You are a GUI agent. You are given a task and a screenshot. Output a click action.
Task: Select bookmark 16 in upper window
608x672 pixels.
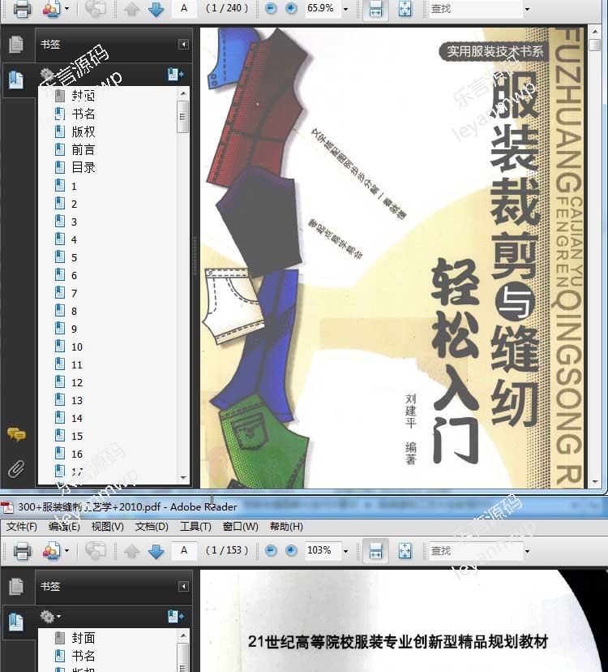[77, 454]
